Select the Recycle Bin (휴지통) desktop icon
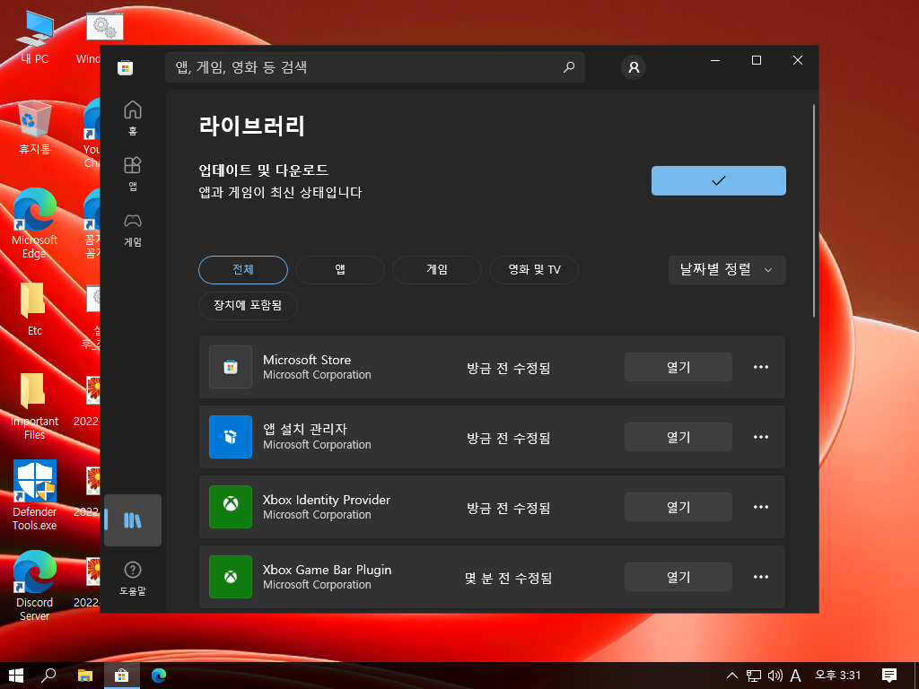This screenshot has width=919, height=689. 35,127
